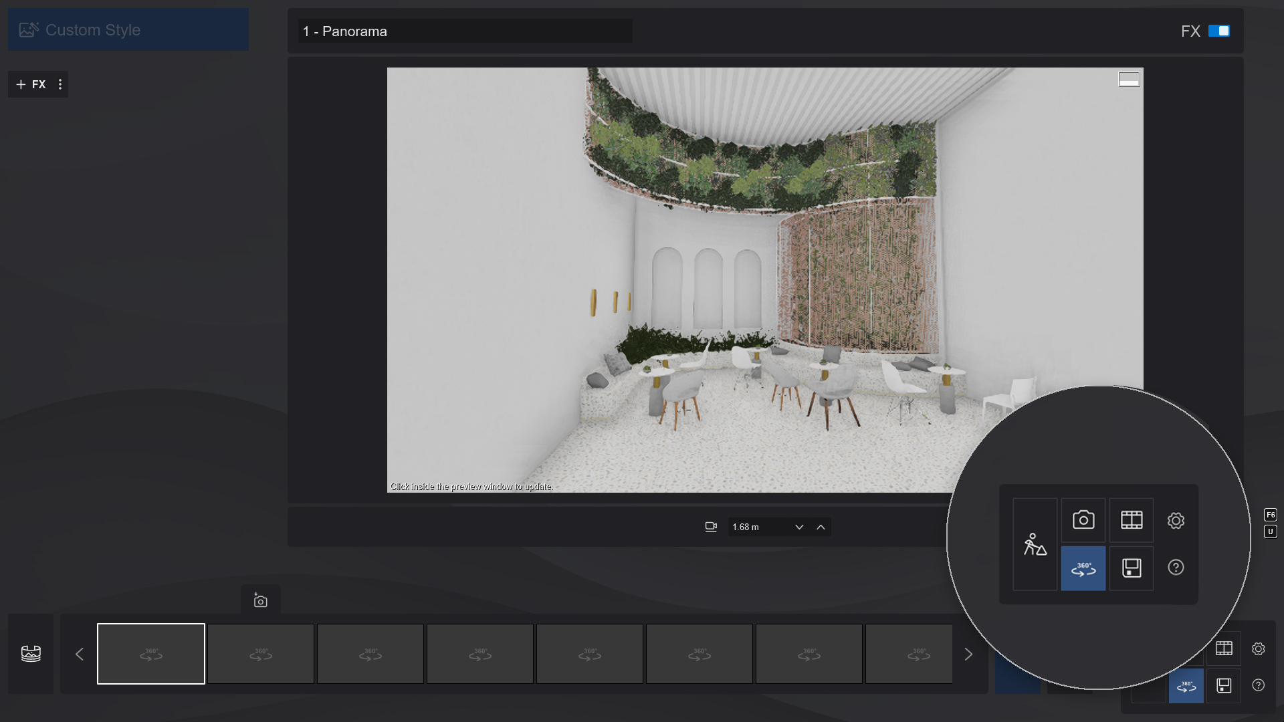This screenshot has height=722, width=1284.
Task: Open Photo mode using the camera icon
Action: [1083, 520]
